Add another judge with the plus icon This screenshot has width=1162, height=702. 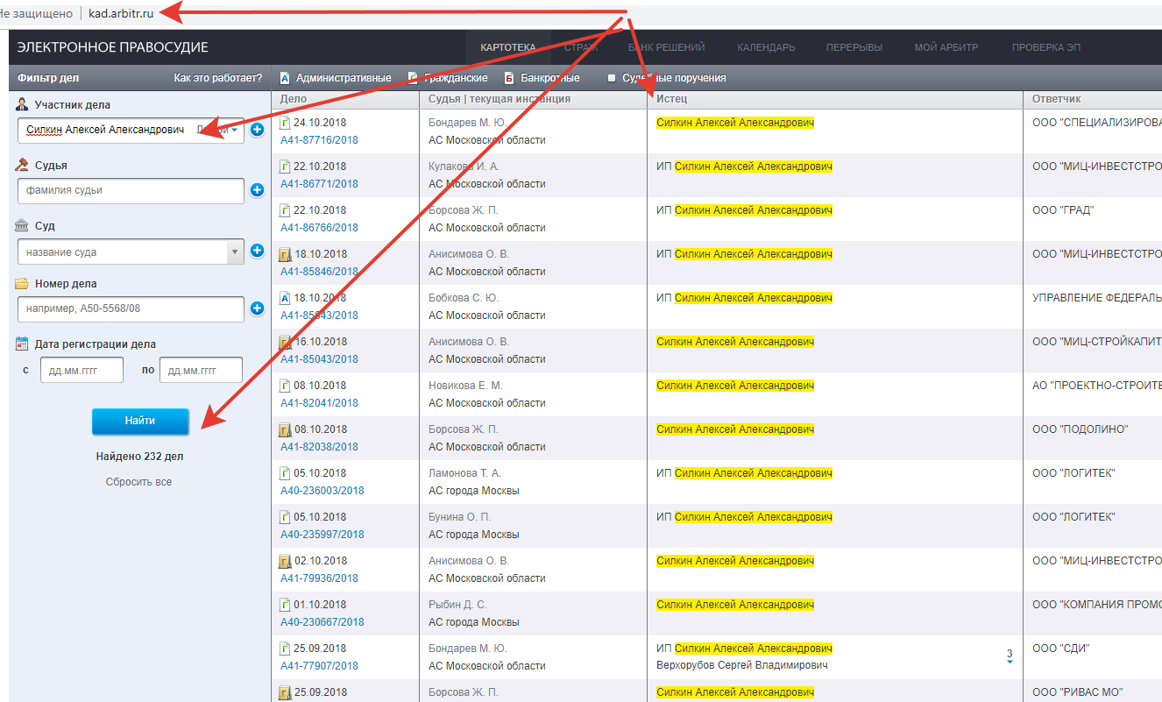257,189
